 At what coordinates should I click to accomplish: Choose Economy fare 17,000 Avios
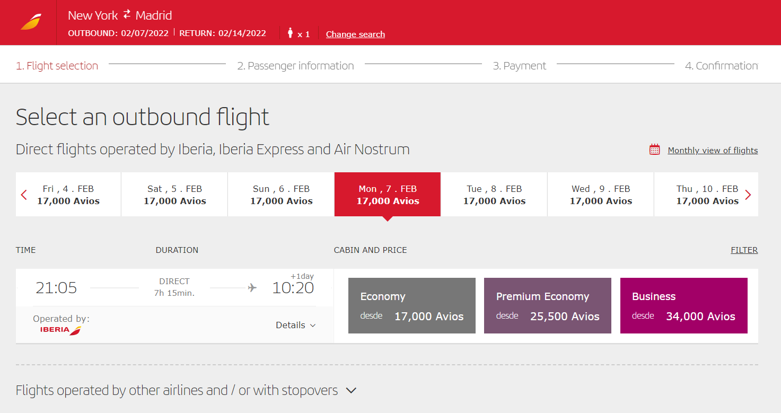pyautogui.click(x=412, y=306)
